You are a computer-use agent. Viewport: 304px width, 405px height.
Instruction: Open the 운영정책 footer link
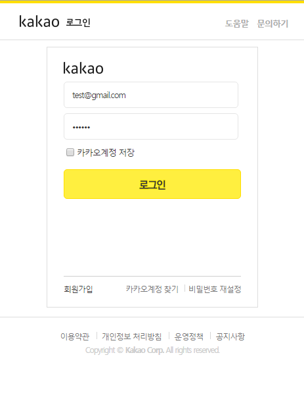188,337
